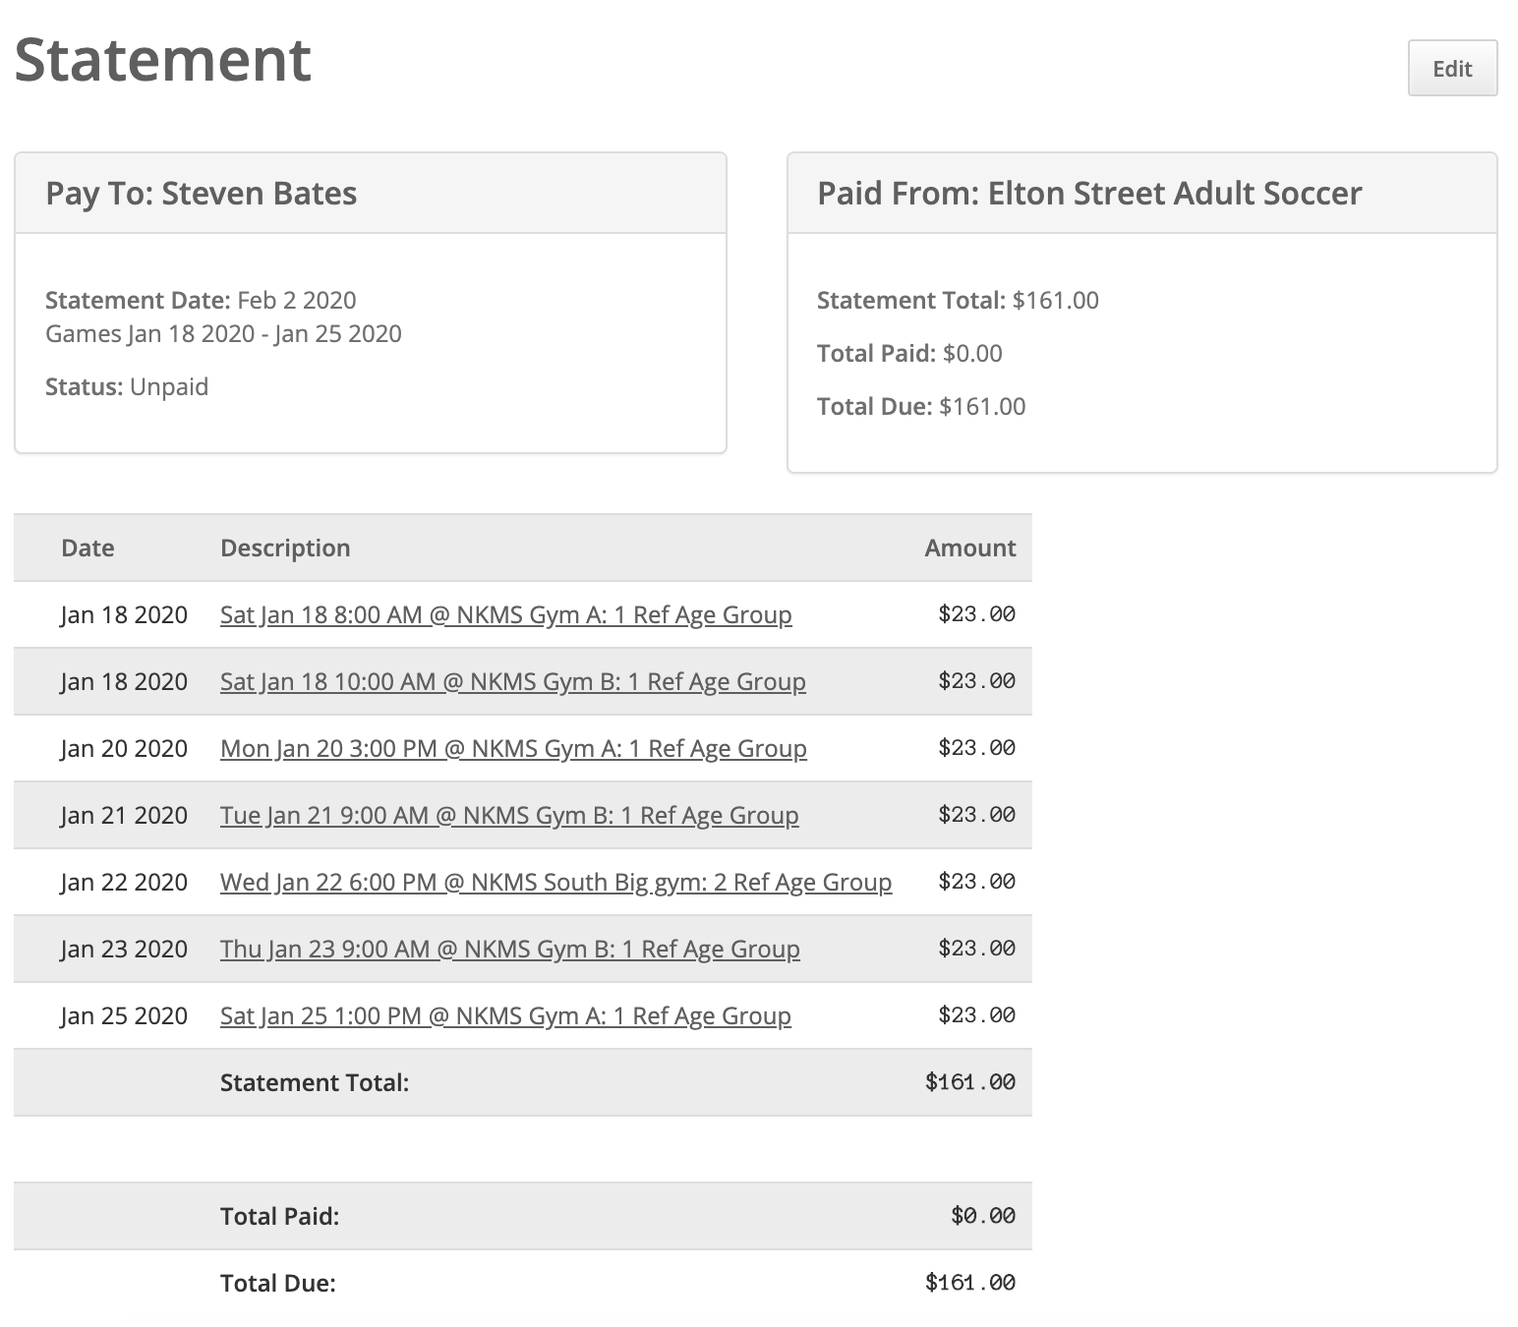Click Paid From: Elton Street Adult Soccer header

(1089, 193)
